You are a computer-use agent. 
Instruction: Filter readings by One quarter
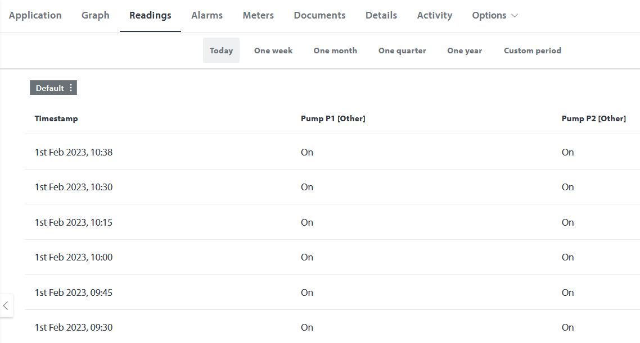click(402, 51)
